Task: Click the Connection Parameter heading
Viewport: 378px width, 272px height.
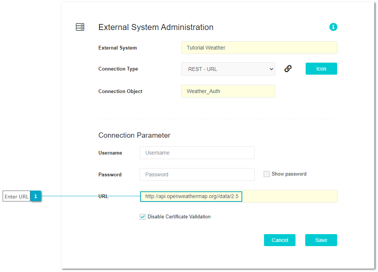Action: (x=134, y=135)
